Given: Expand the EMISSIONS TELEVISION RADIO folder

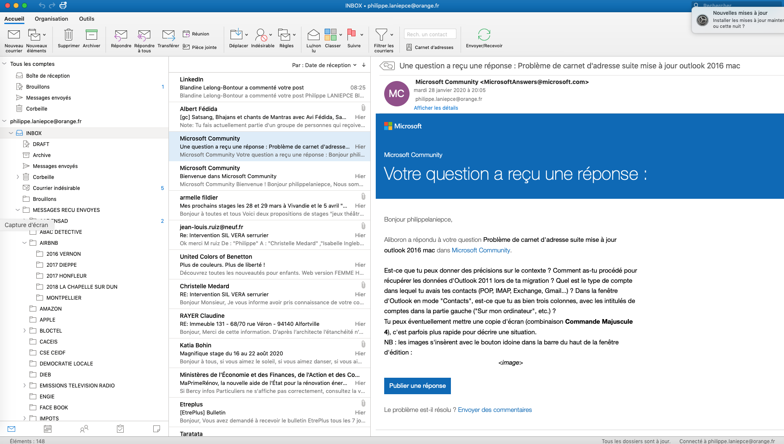Looking at the screenshot, I should (24, 385).
